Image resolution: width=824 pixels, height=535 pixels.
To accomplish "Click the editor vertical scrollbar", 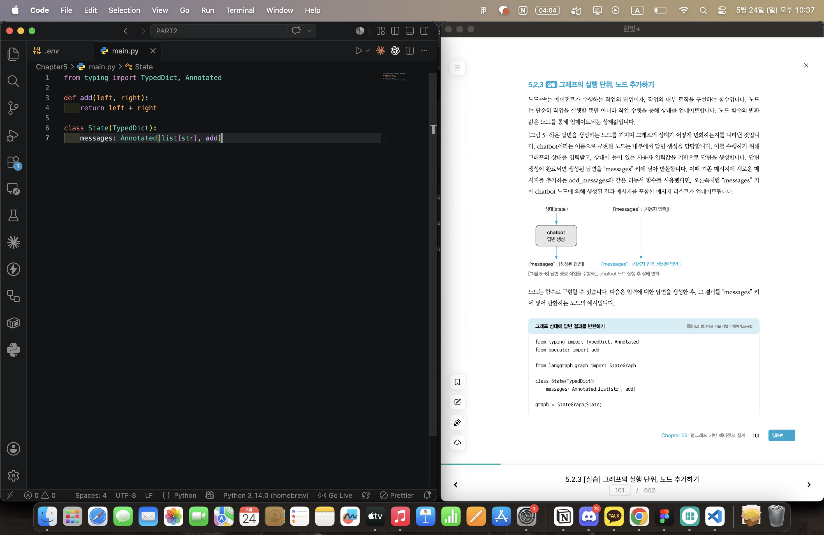I will tap(433, 254).
